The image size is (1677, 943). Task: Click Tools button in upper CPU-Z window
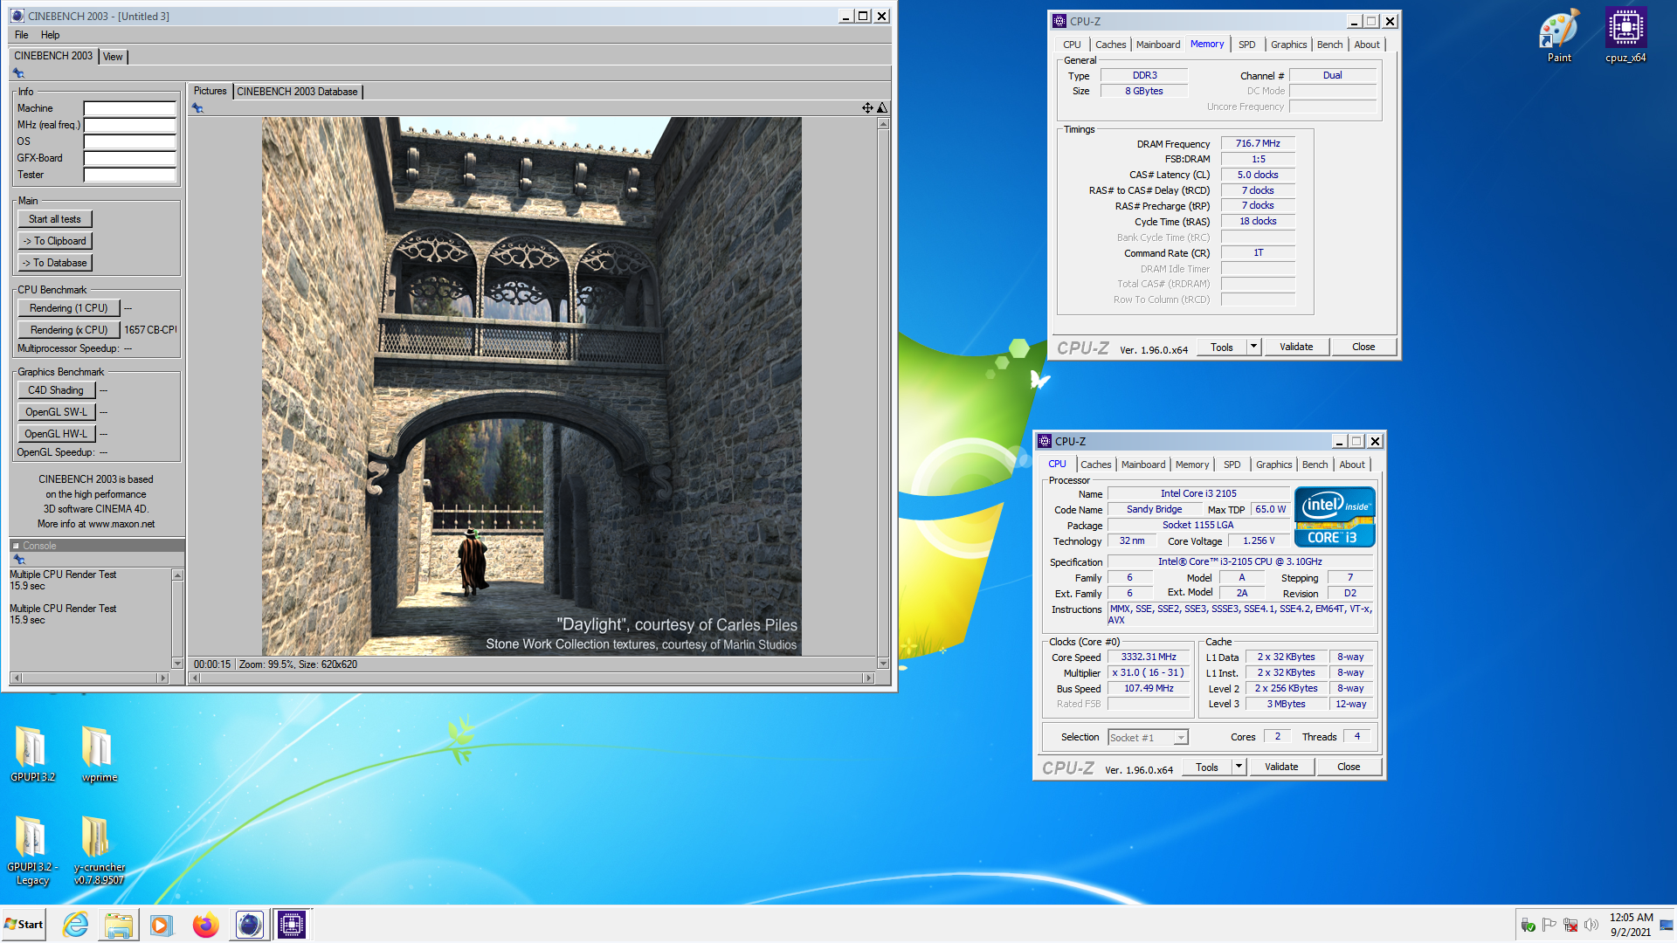(x=1222, y=347)
